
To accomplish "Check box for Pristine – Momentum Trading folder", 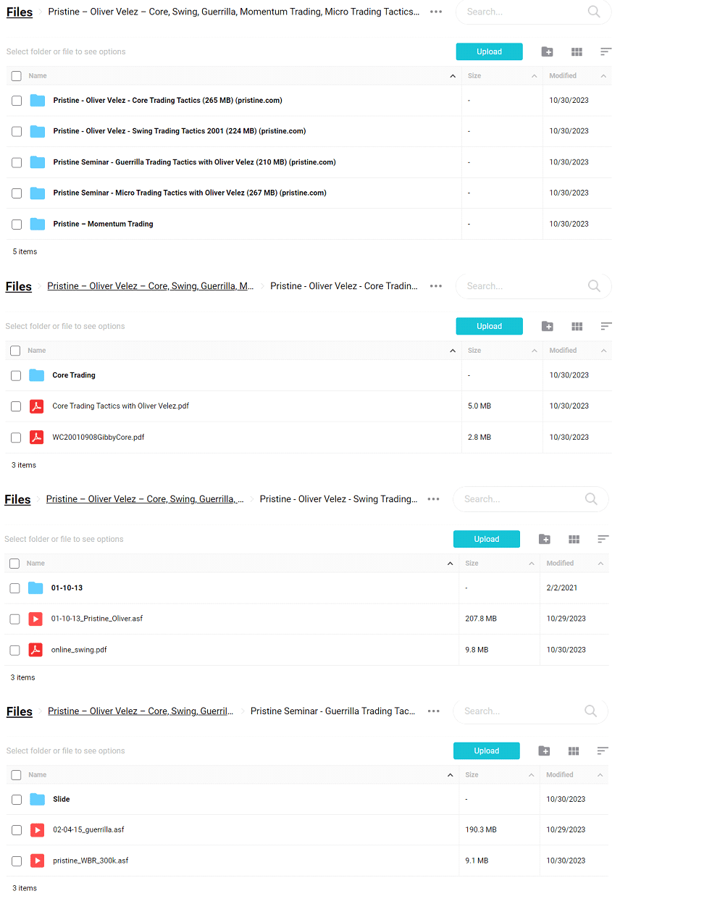I will [x=17, y=225].
